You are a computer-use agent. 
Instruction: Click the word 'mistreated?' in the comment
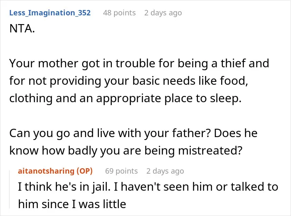pyautogui.click(x=210, y=150)
